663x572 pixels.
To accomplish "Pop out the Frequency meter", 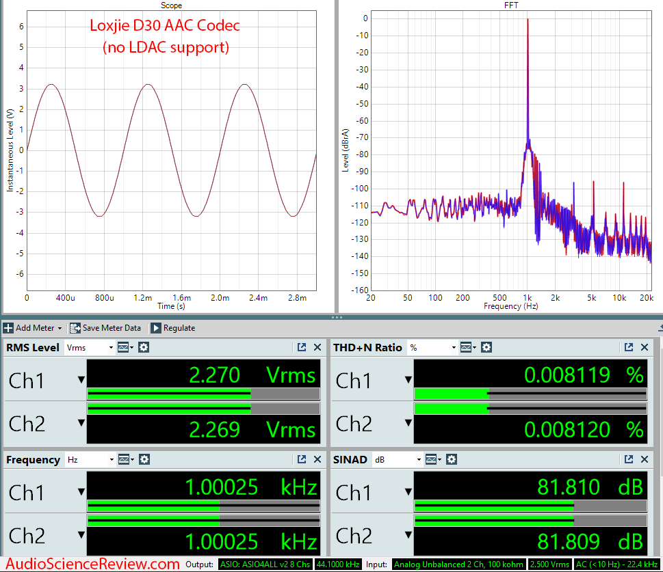I will click(302, 459).
